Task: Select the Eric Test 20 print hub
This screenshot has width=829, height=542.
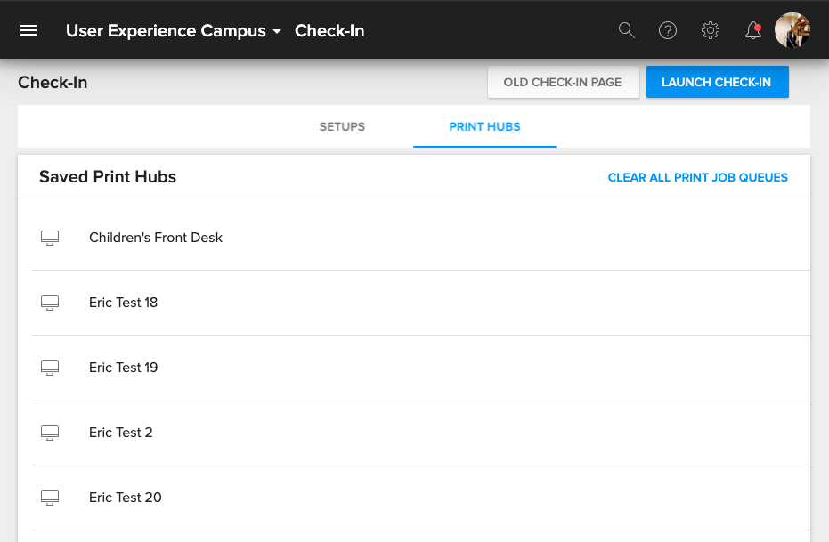Action: pyautogui.click(x=125, y=497)
